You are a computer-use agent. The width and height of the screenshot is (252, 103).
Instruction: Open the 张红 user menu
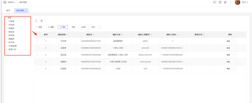tap(245, 2)
